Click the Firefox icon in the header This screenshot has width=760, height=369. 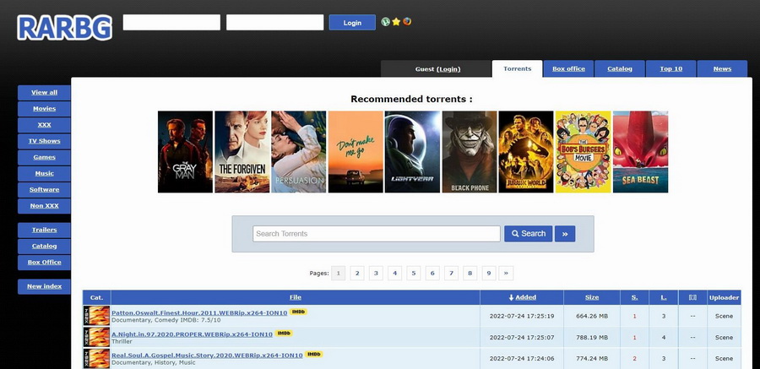pos(407,22)
